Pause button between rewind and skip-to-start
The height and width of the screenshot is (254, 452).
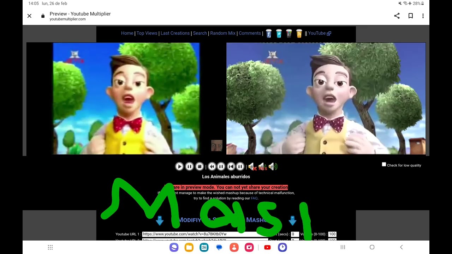coord(221,167)
